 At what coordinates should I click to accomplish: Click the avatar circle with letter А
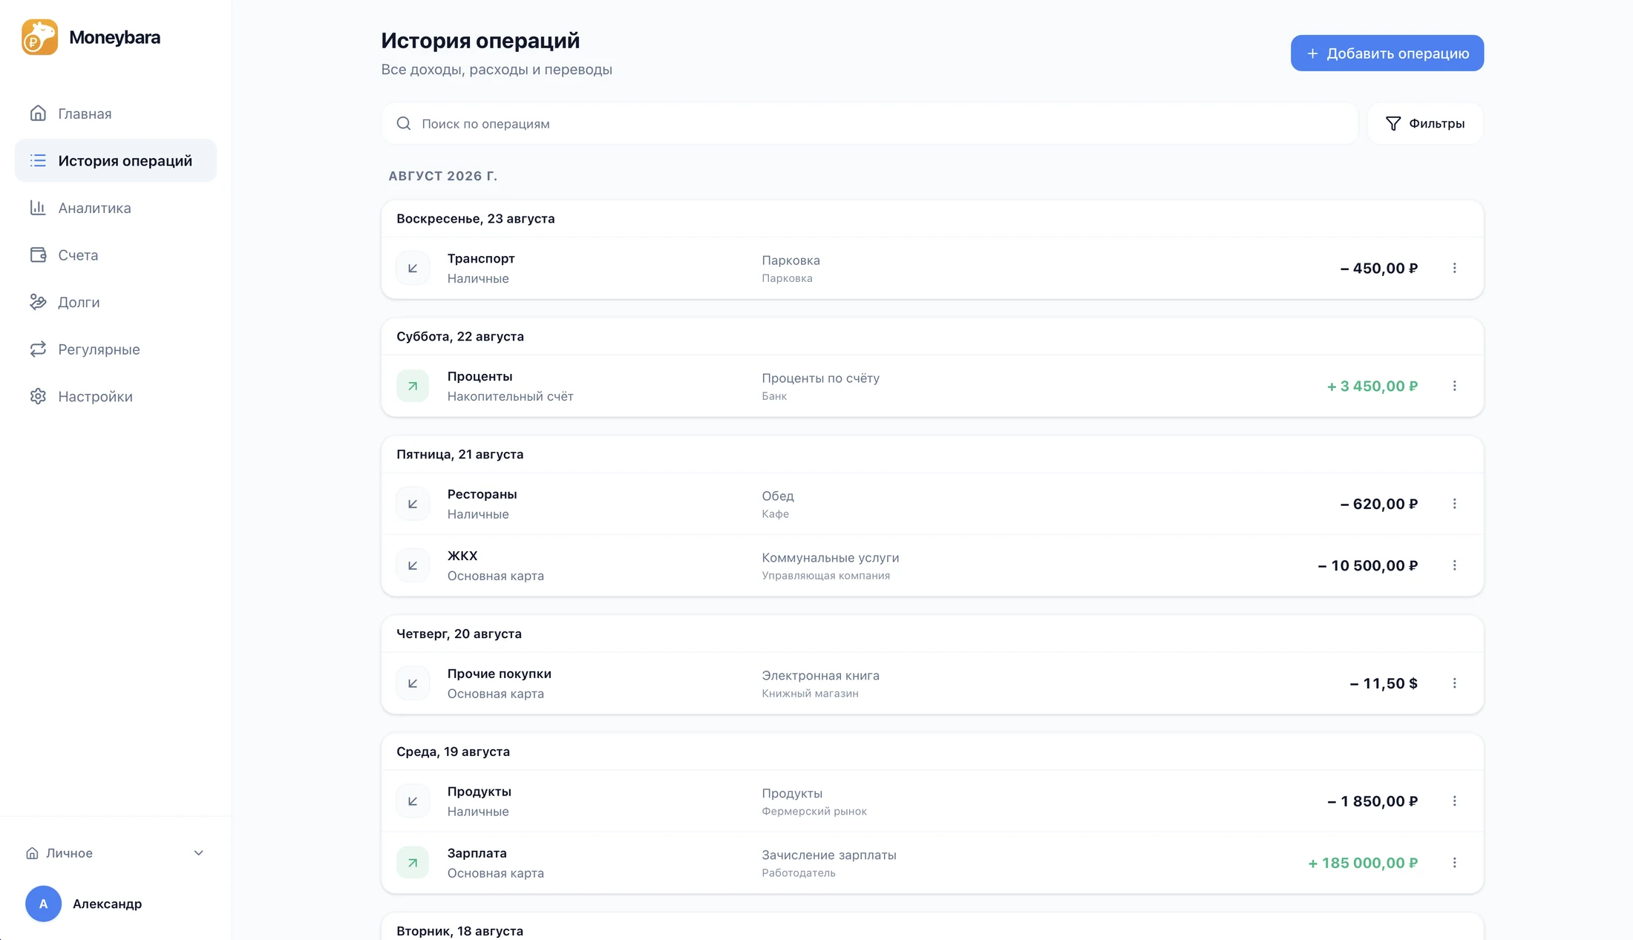click(x=43, y=904)
